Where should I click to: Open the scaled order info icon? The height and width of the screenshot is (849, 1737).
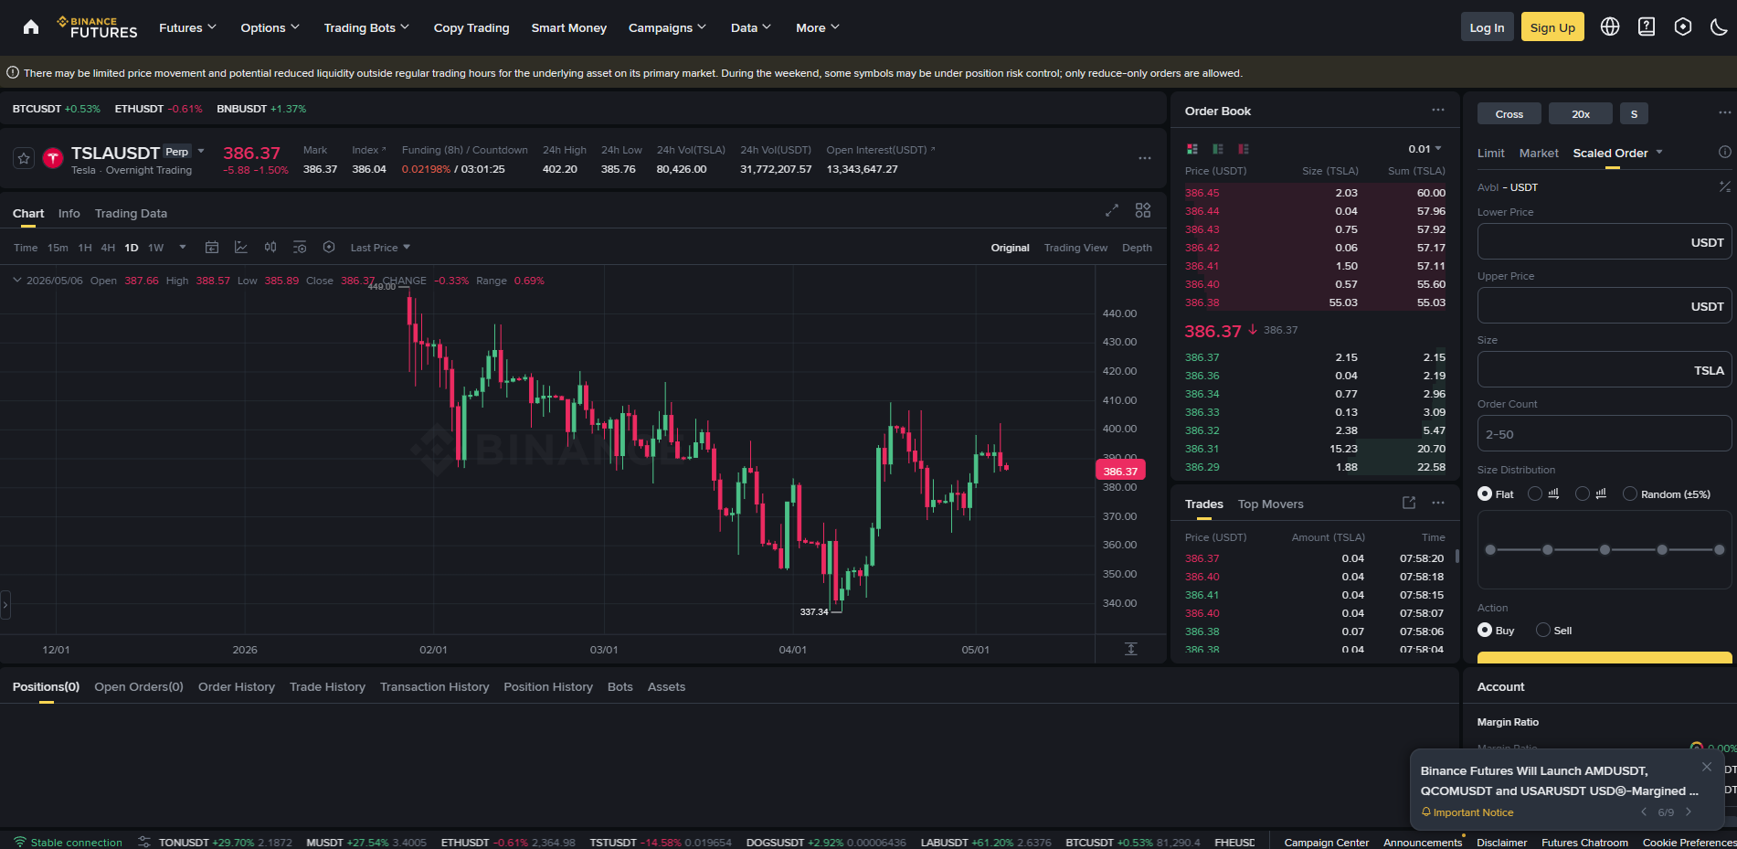(1725, 152)
